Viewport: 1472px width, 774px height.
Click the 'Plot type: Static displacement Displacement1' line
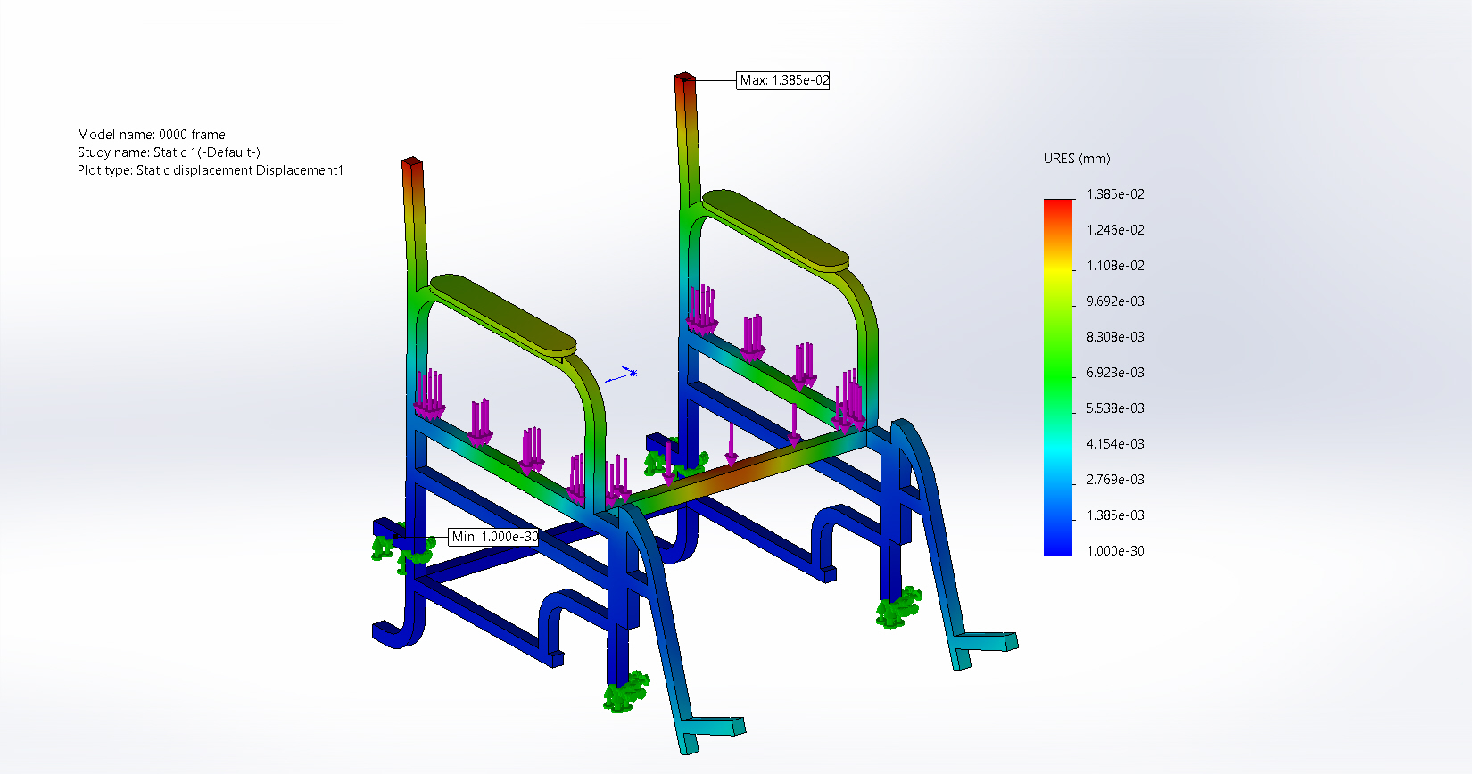pyautogui.click(x=211, y=170)
